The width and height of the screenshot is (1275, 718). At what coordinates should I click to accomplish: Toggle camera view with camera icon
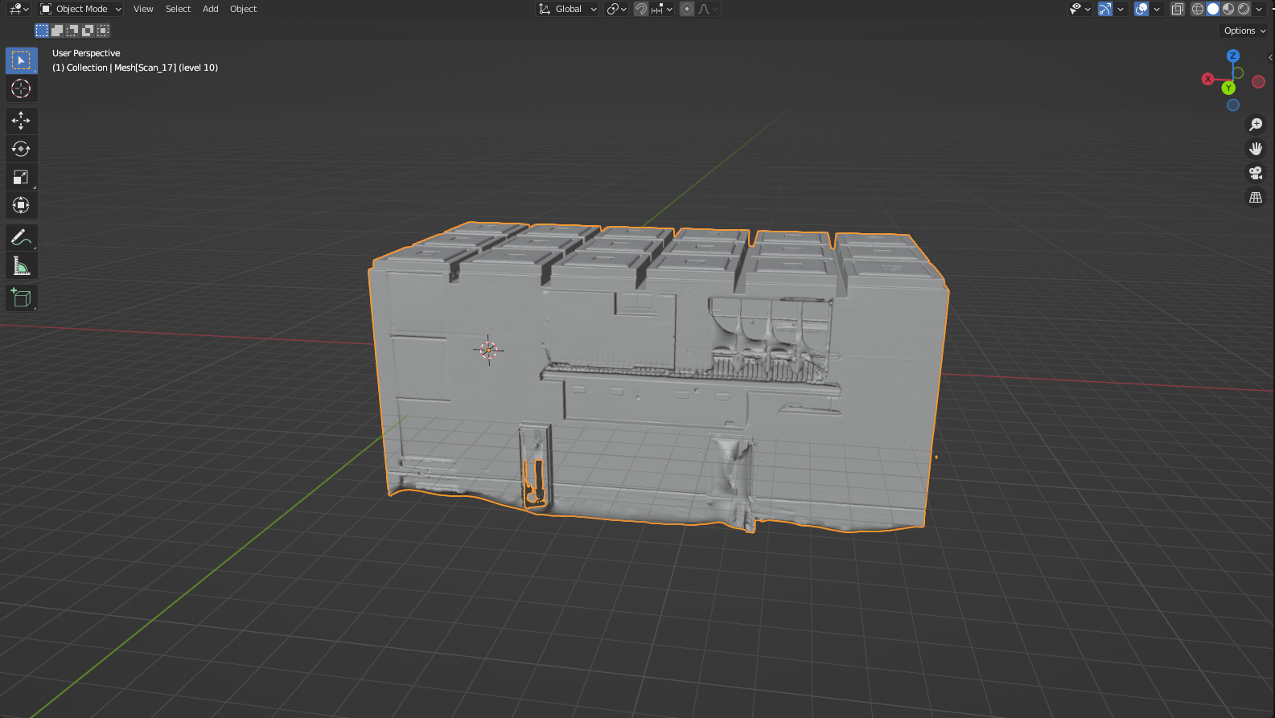1255,173
